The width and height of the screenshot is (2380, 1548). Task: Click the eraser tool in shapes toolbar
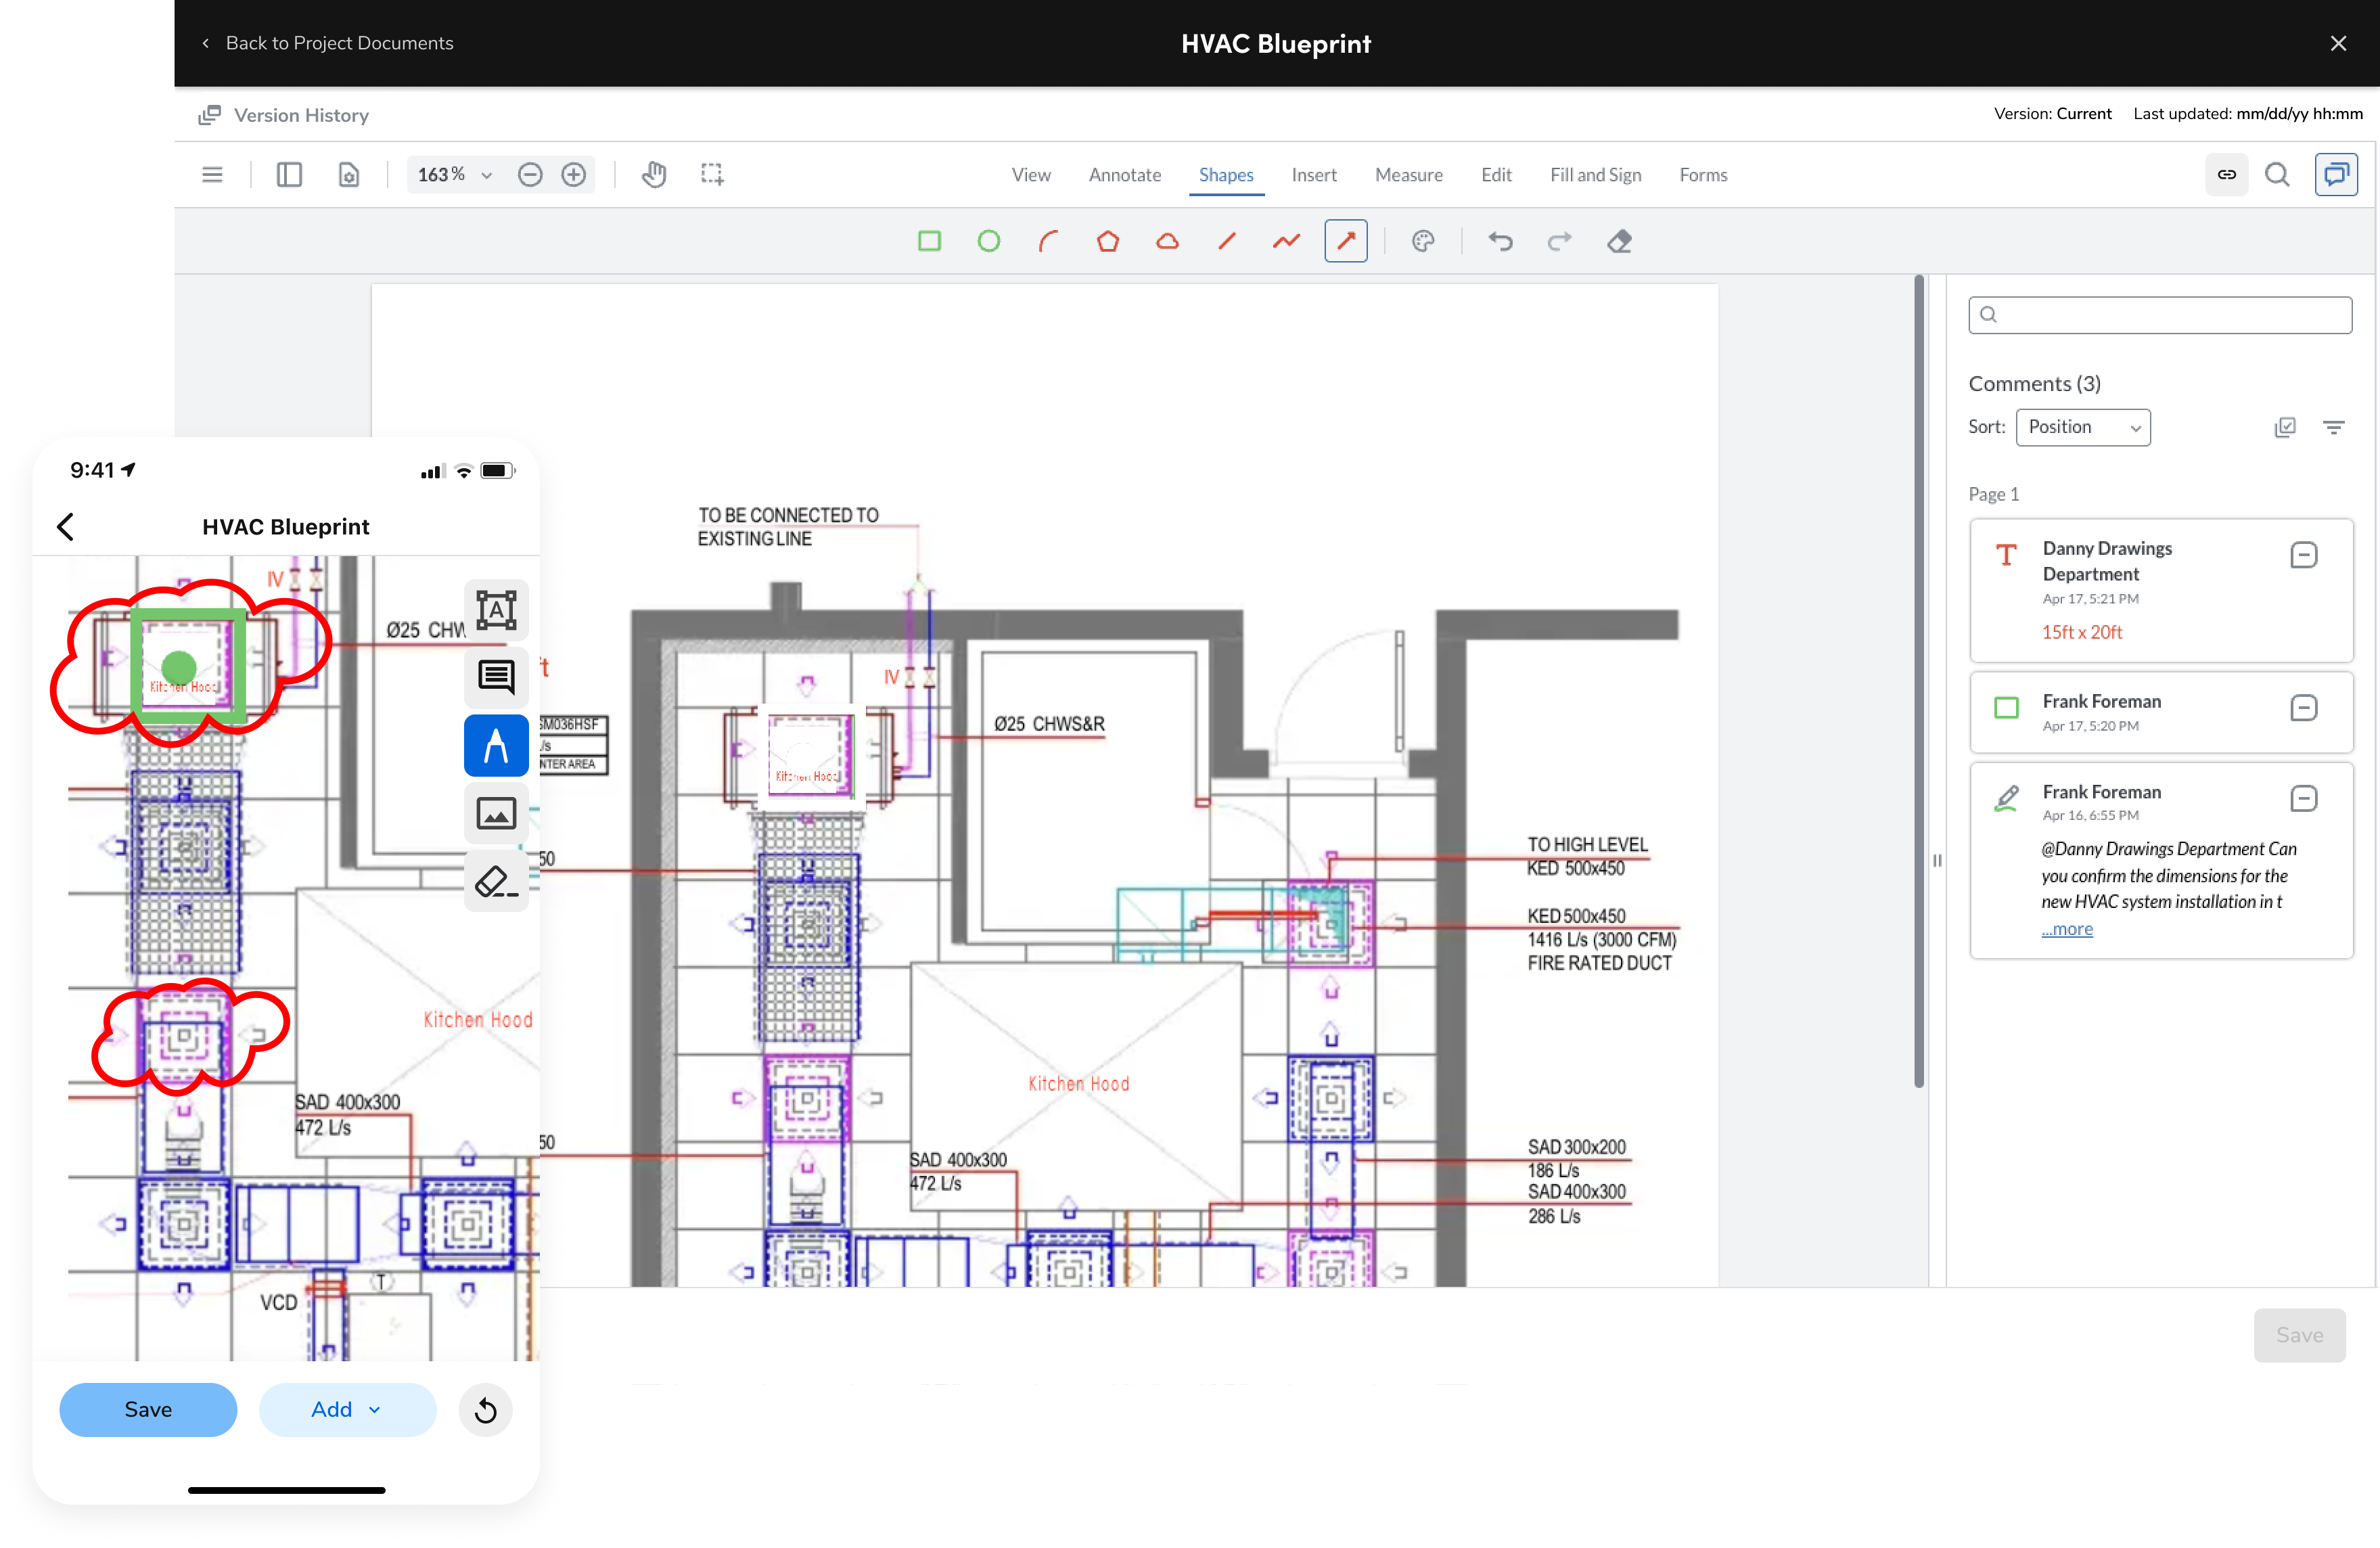1619,241
